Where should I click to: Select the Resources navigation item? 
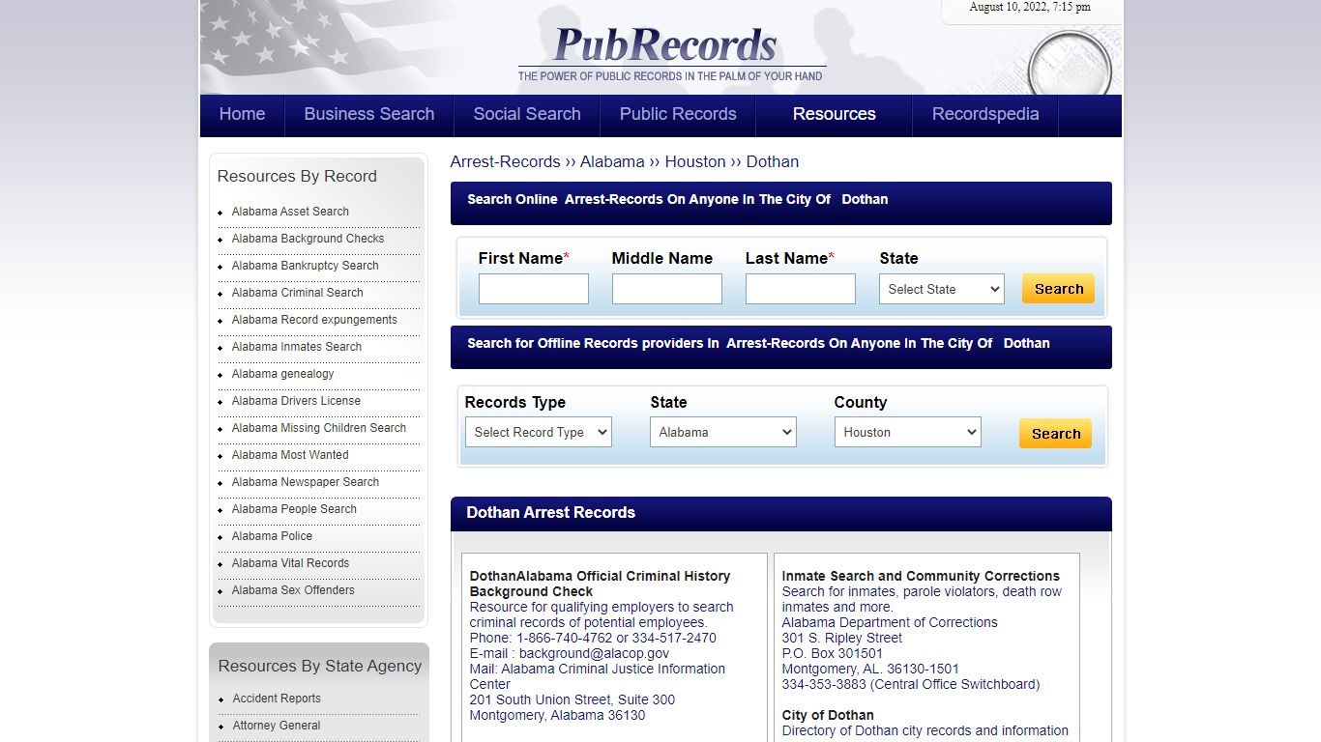click(x=835, y=114)
